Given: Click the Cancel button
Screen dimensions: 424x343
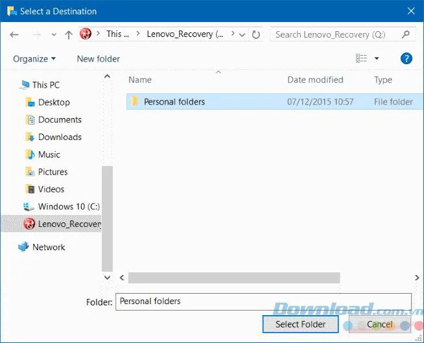Looking at the screenshot, I should click(x=380, y=324).
